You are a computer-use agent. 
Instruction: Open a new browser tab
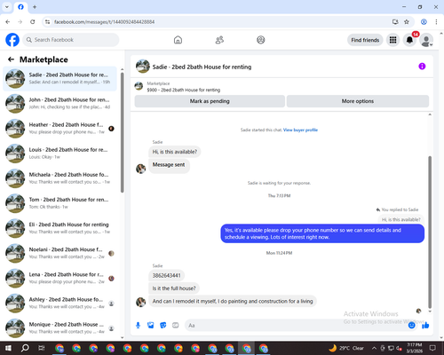[35, 7]
